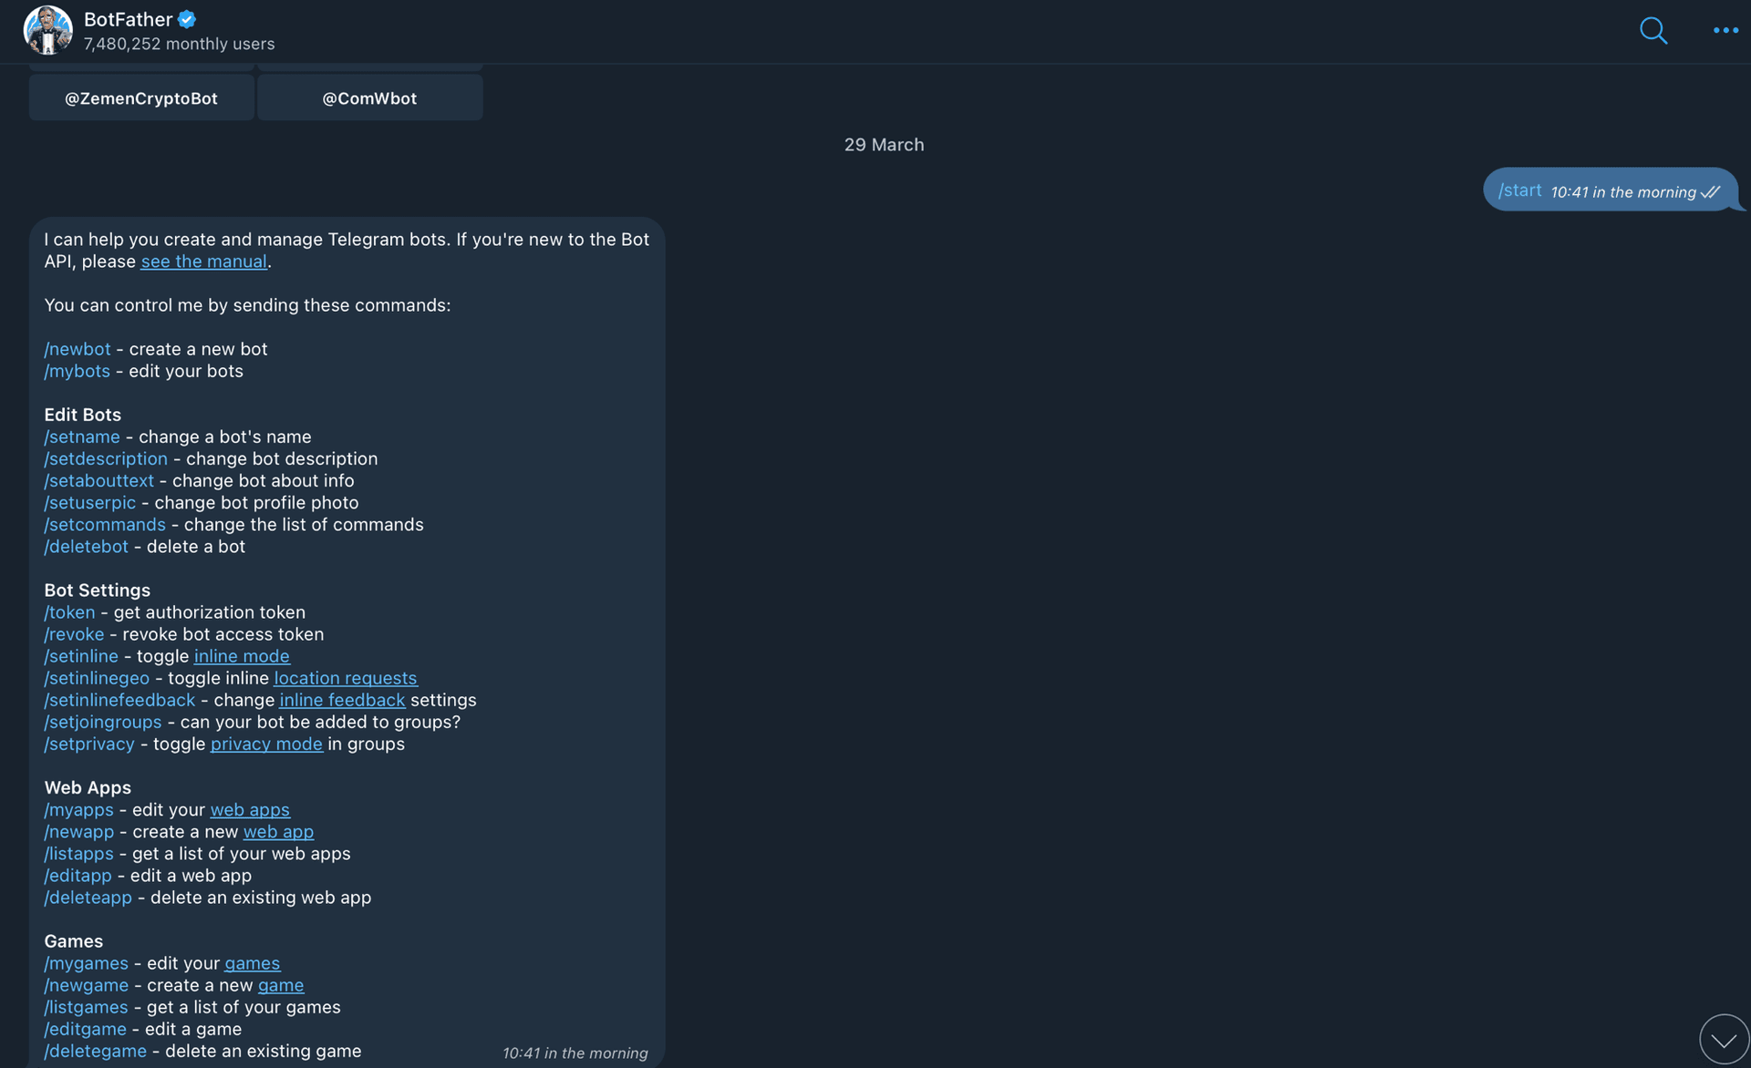Click the /newbot command
The image size is (1751, 1068).
(x=78, y=349)
